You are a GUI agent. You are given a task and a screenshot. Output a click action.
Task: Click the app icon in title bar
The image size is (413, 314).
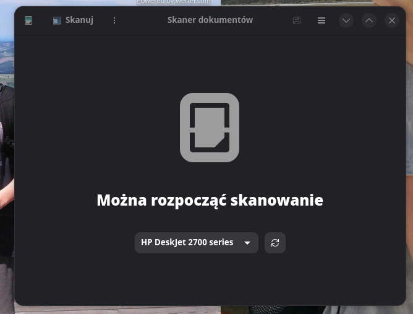(28, 20)
